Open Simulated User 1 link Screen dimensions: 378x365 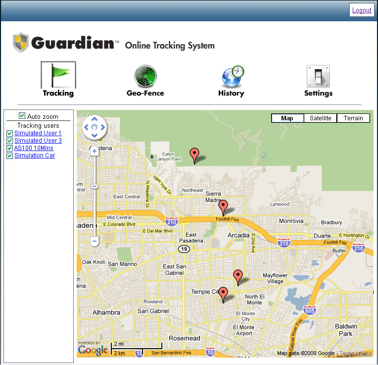pos(38,133)
